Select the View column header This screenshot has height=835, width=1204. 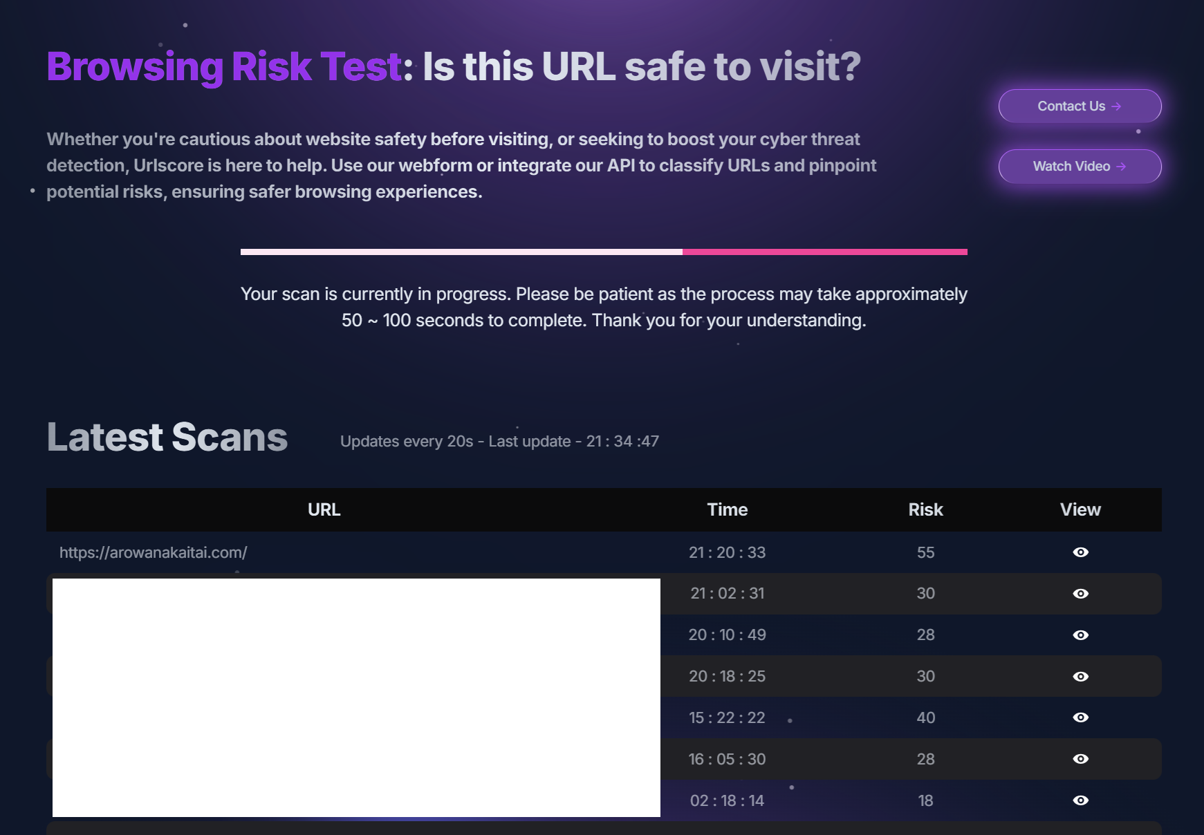1080,510
